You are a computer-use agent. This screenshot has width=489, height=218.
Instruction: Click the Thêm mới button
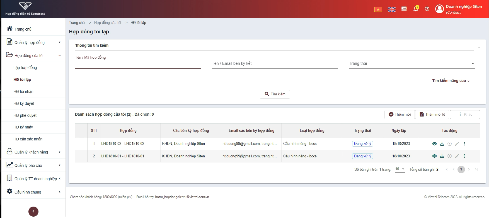[400, 115]
